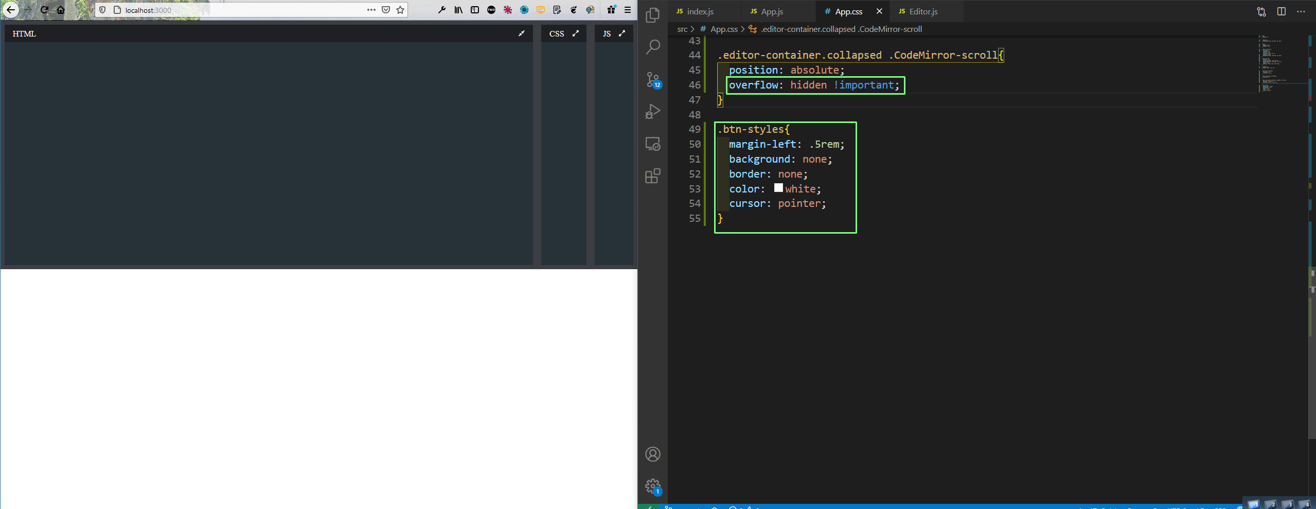The width and height of the screenshot is (1316, 509).
Task: Click the orange monitor extension icon
Action: pyautogui.click(x=541, y=10)
